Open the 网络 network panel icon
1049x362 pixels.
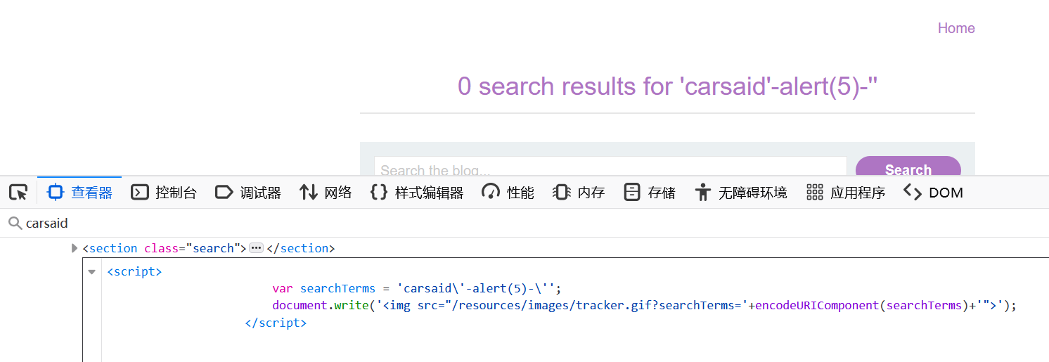[x=309, y=192]
